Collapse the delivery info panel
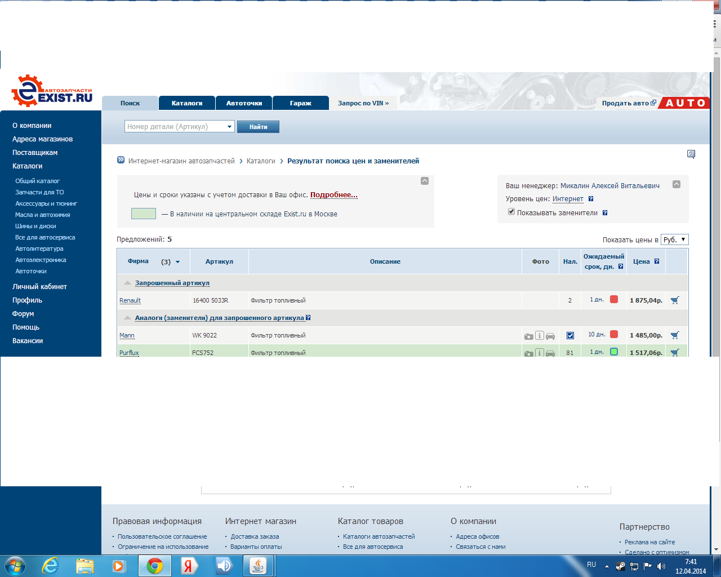 click(x=425, y=181)
